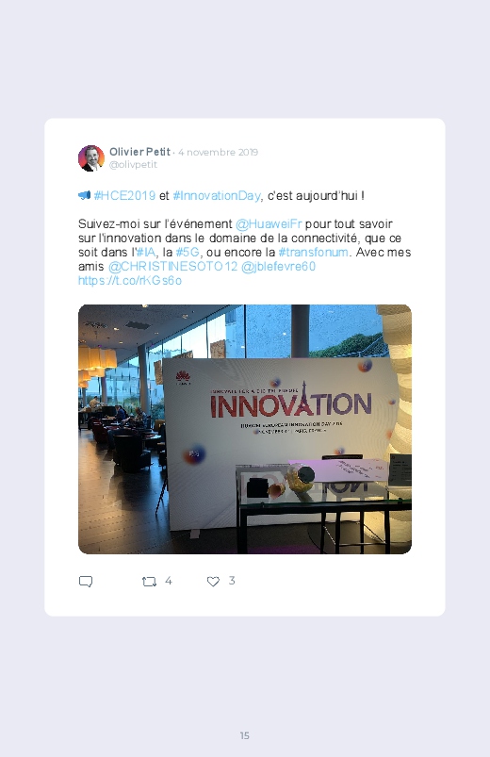Click the Olivier Petit display name
Image resolution: width=490 pixels, height=757 pixels.
coord(139,152)
